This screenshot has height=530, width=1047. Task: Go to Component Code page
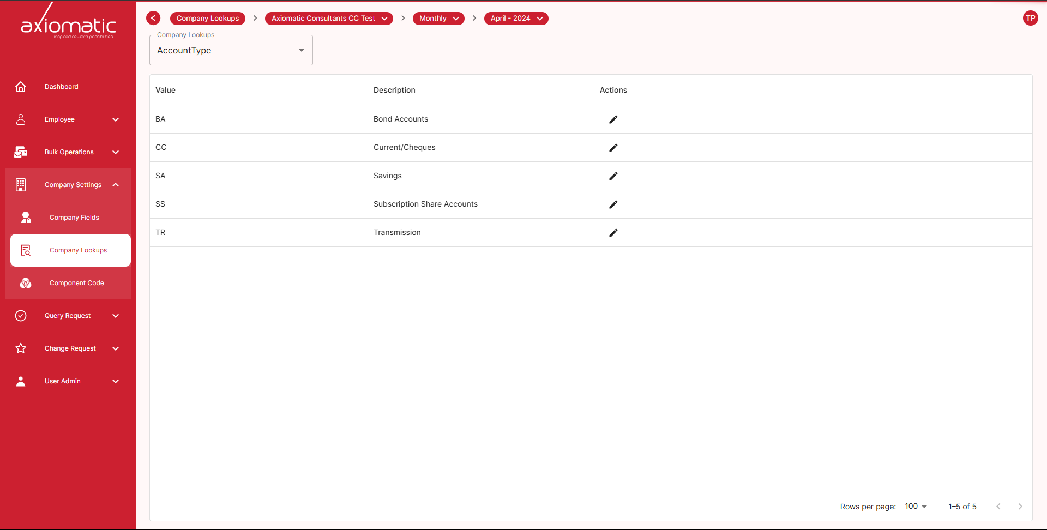76,283
